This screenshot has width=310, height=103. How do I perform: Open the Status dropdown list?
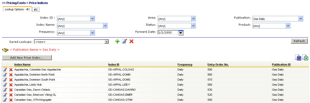pyautogui.click(x=193, y=26)
